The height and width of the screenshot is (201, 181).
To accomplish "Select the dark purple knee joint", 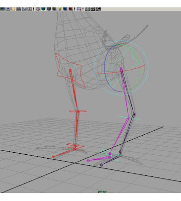I will tap(134, 115).
